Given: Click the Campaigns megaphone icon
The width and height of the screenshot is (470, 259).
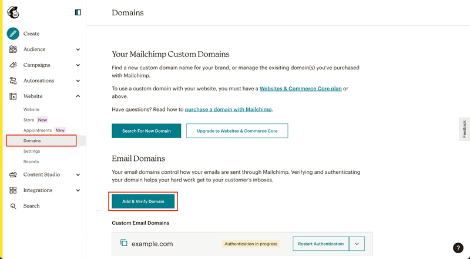Looking at the screenshot, I should [13, 65].
